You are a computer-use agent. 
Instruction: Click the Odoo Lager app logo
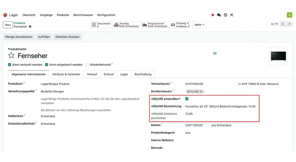(5, 15)
